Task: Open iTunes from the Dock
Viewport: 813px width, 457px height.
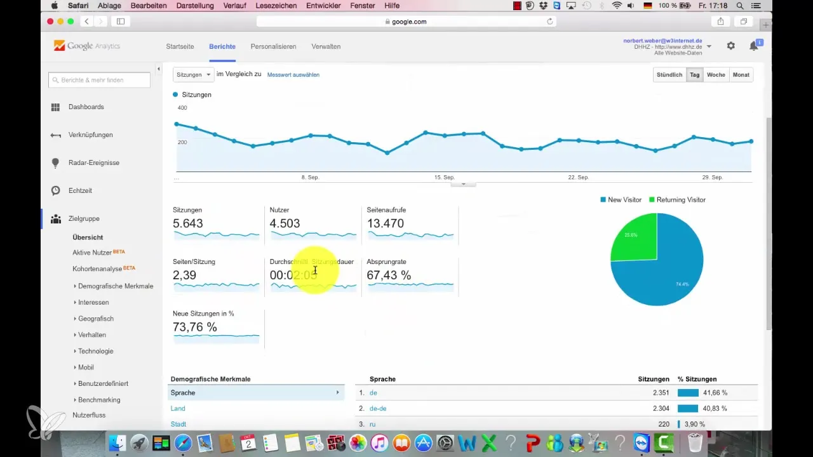Action: [x=380, y=443]
